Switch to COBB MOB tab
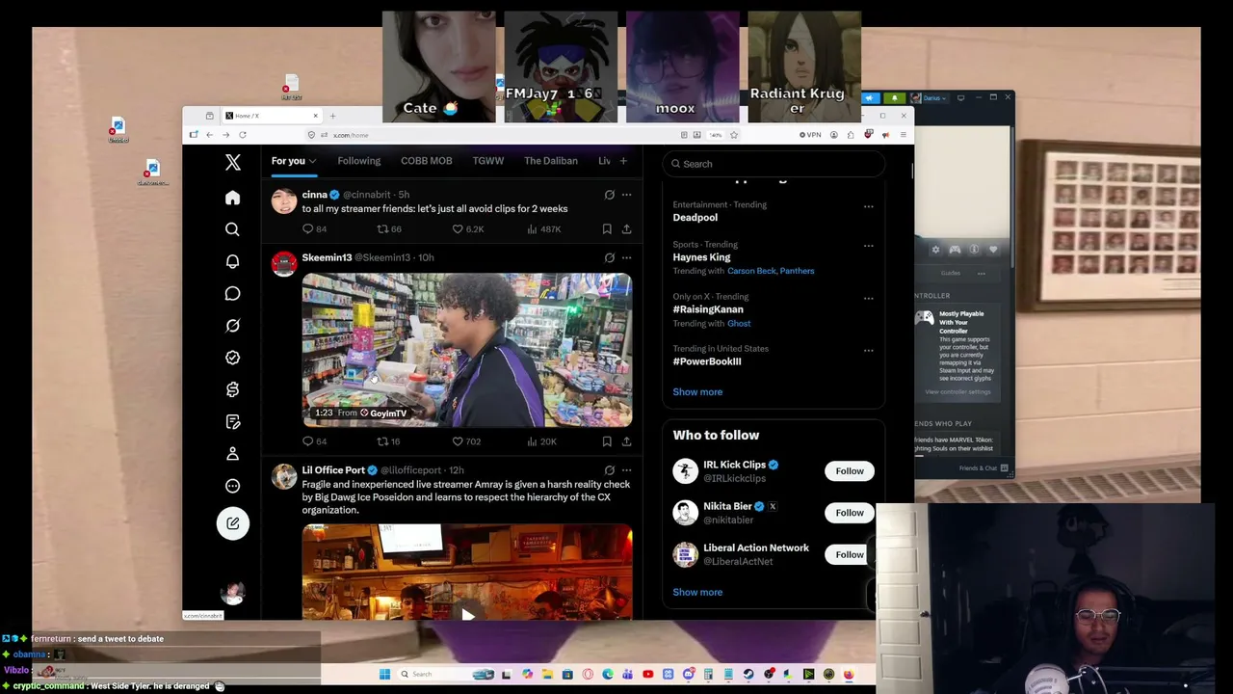The image size is (1233, 694). click(x=426, y=161)
